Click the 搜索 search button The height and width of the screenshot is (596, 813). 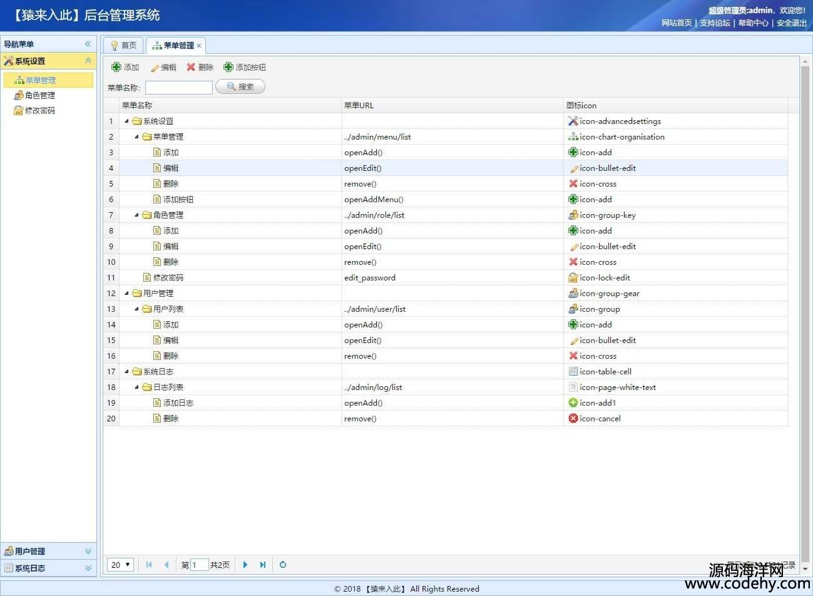pos(240,87)
